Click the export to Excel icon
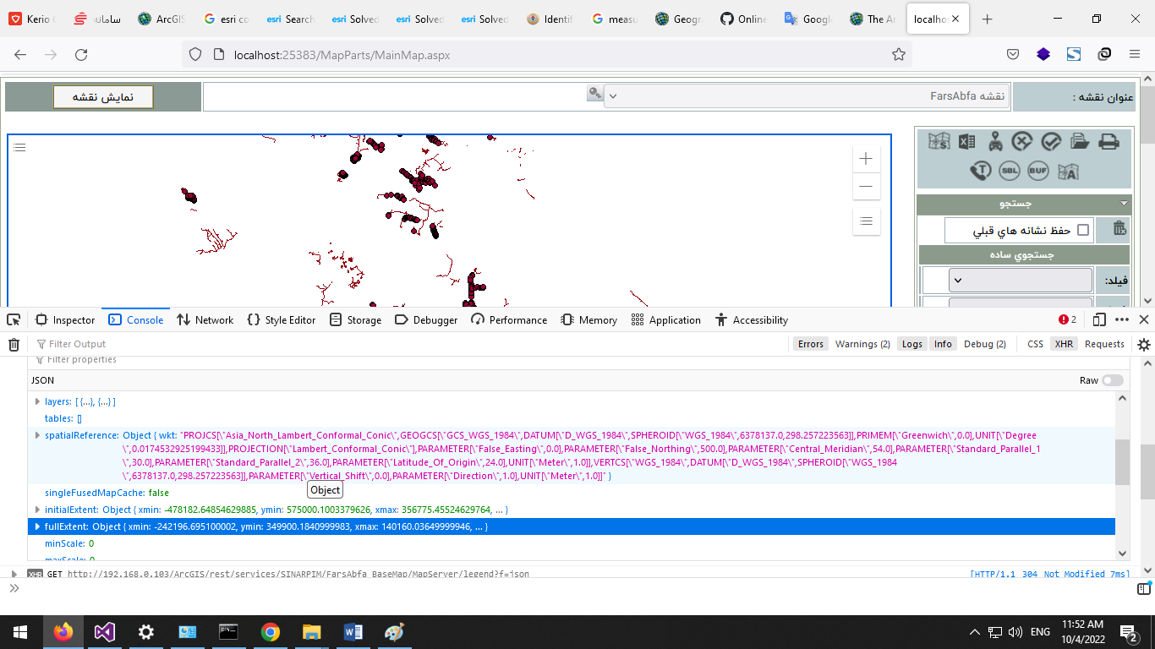1155x649 pixels. [966, 141]
